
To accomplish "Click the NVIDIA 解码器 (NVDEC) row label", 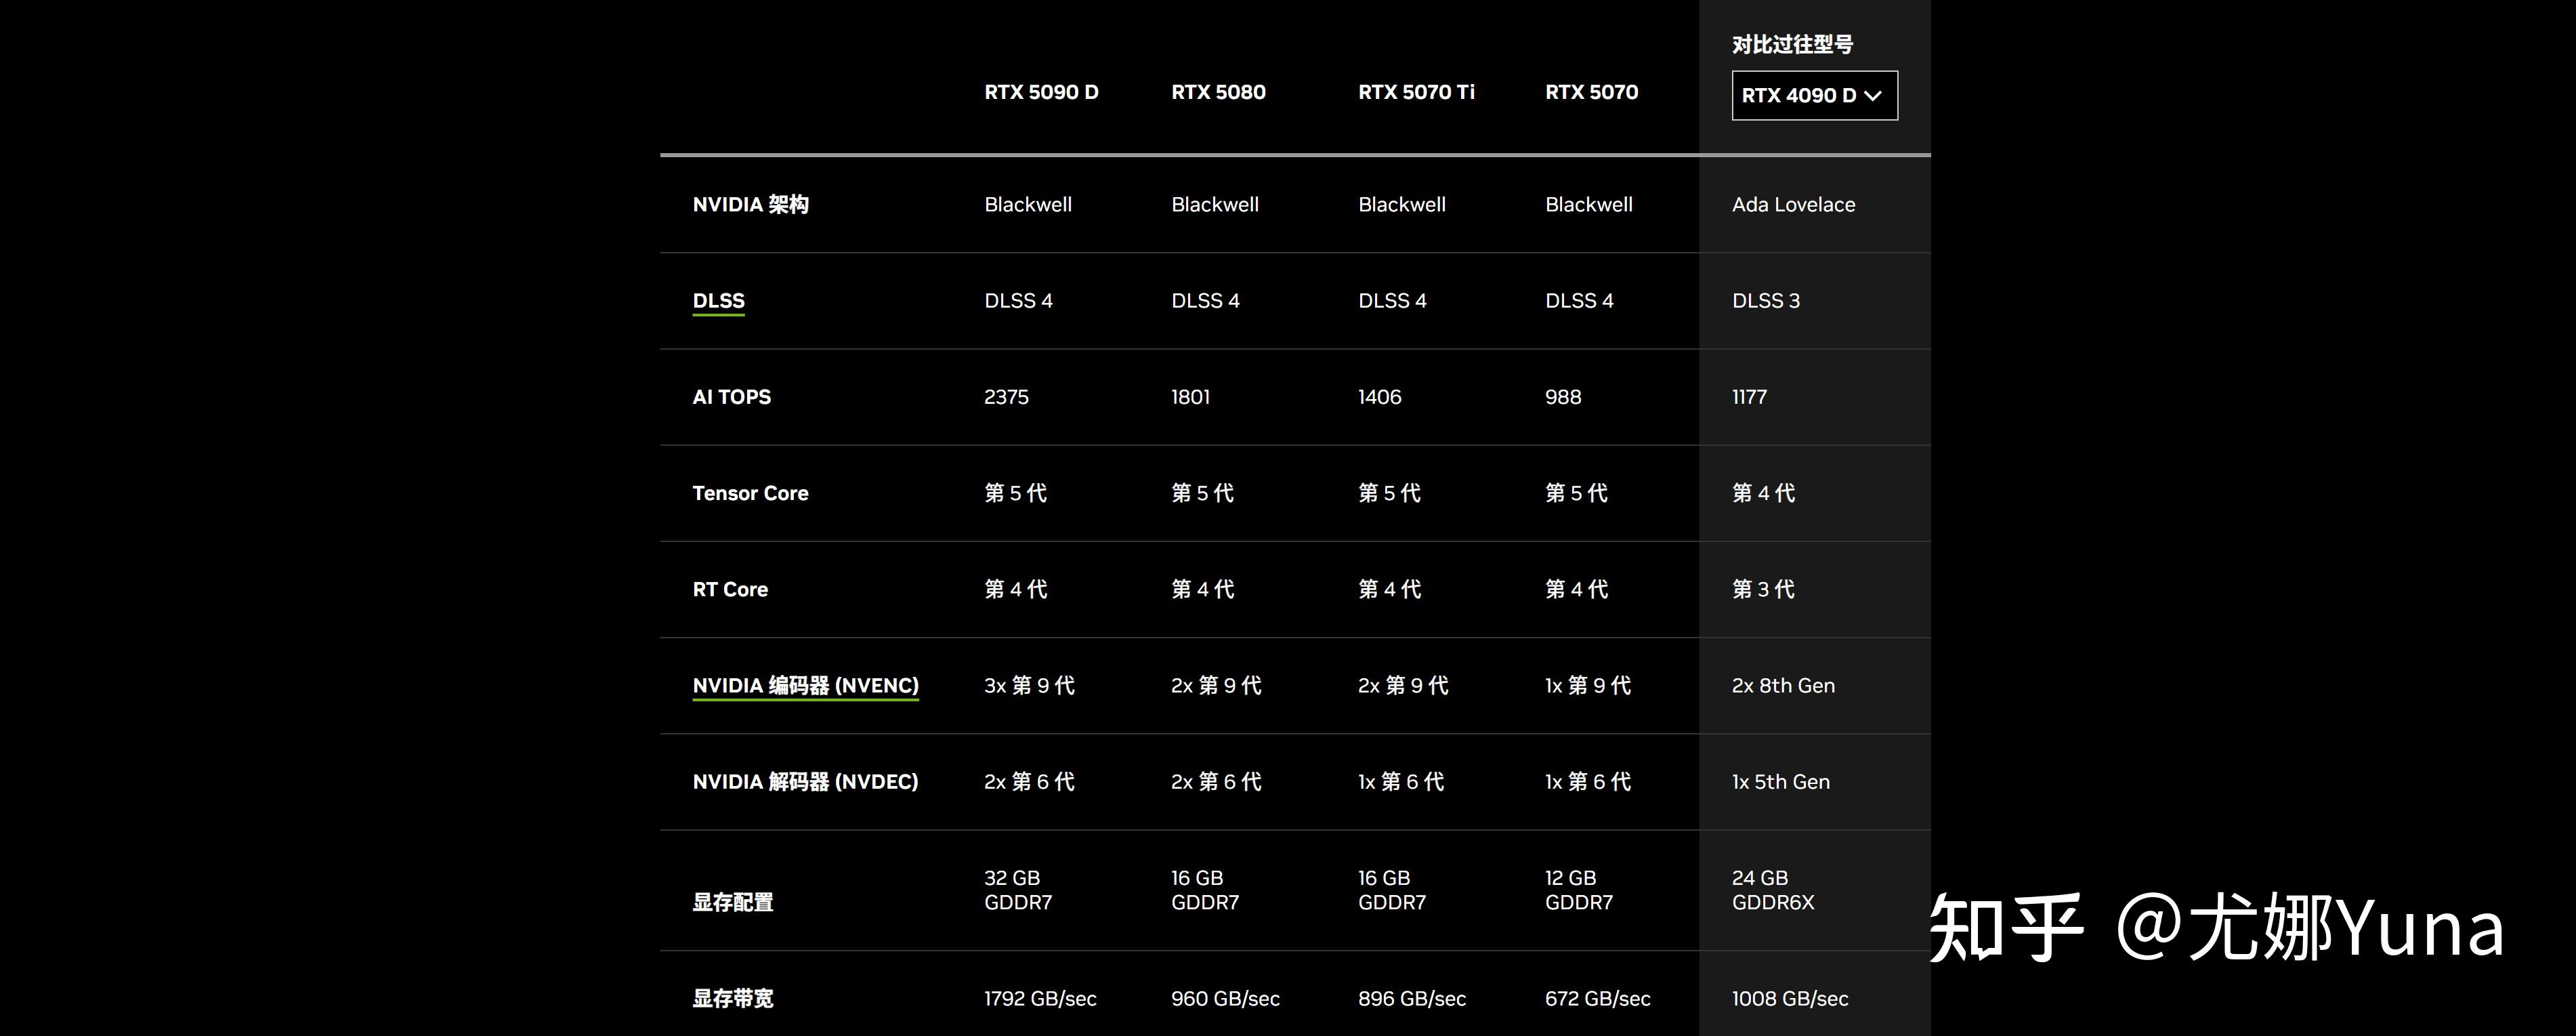I will 805,782.
